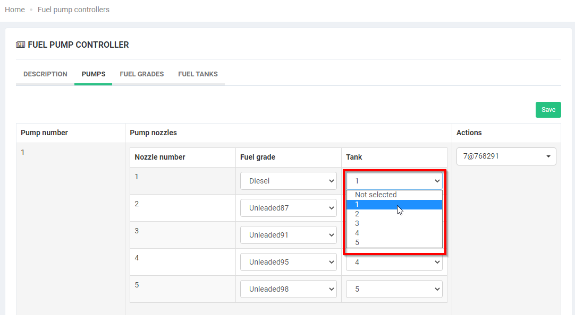The image size is (575, 315).
Task: Click the fuel pump controller header icon
Action: coord(20,45)
